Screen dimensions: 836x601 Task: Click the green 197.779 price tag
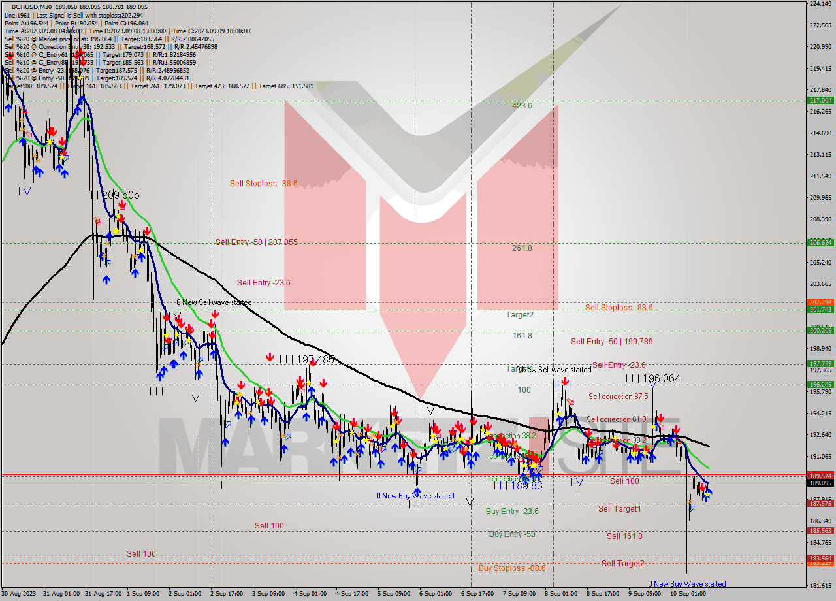(820, 363)
